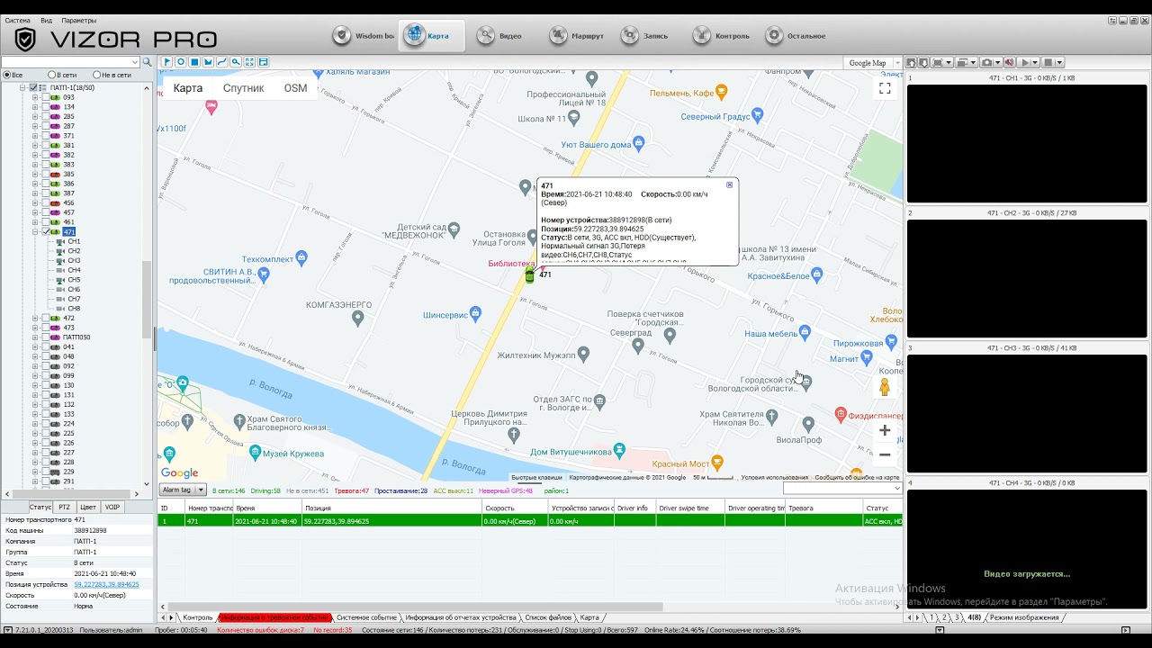Image resolution: width=1152 pixels, height=648 pixels.
Task: Open the combo box above the Статус column
Action: pos(842,488)
